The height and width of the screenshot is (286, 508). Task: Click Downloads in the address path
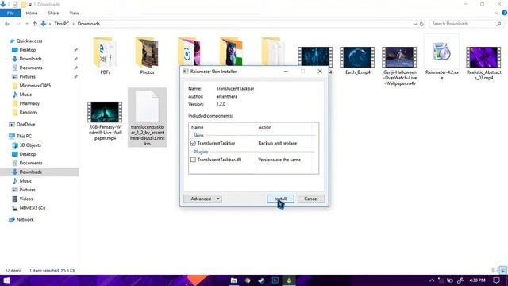point(88,24)
